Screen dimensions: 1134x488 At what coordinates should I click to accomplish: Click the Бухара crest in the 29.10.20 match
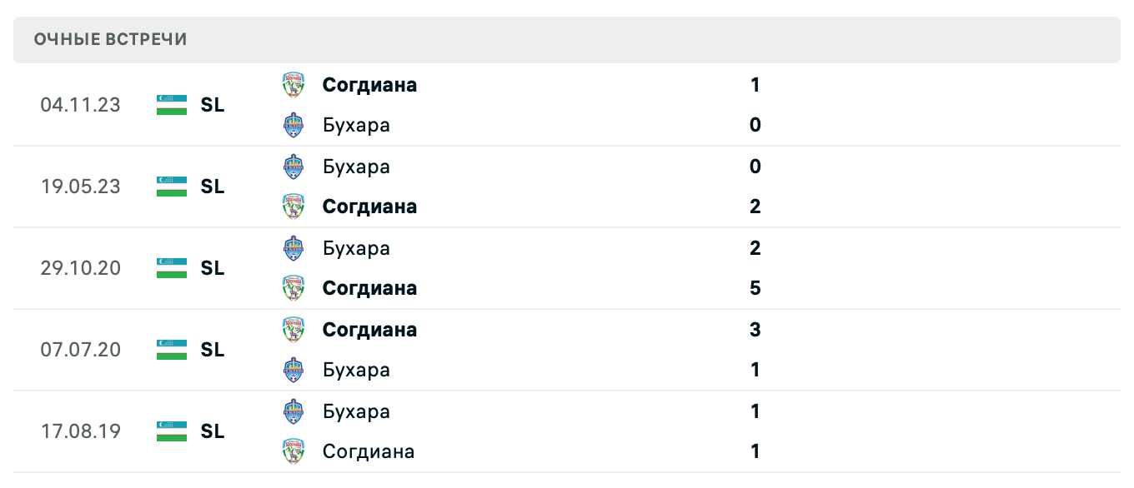coord(294,248)
